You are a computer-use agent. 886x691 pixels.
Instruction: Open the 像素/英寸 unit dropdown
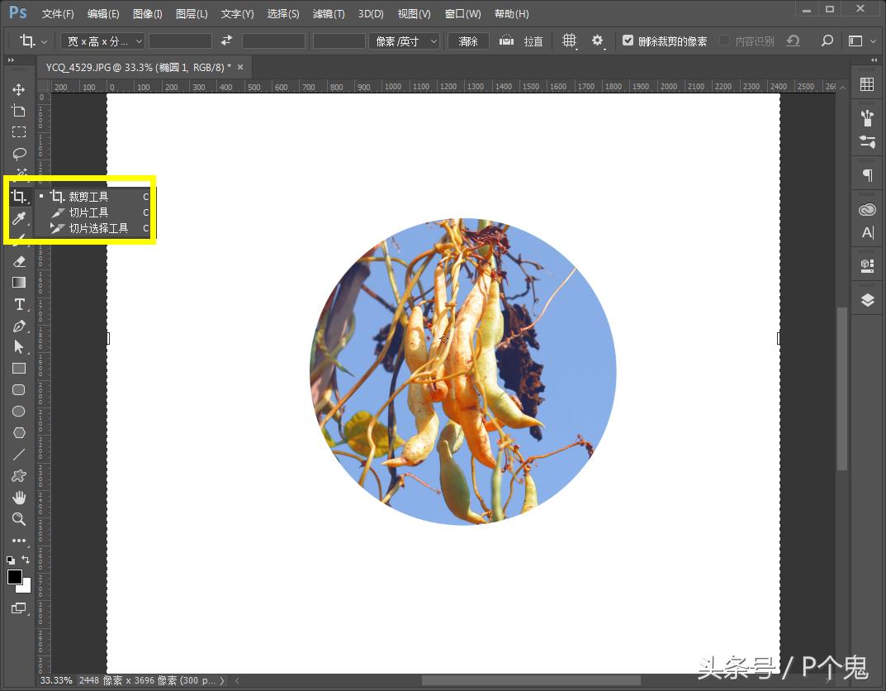click(405, 41)
